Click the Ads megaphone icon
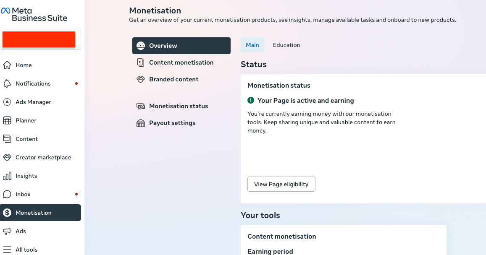 tap(7, 231)
